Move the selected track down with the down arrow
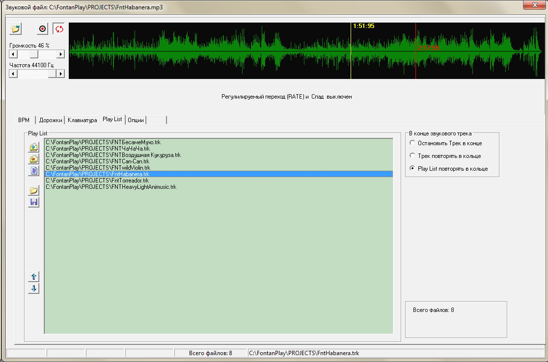 [x=33, y=288]
